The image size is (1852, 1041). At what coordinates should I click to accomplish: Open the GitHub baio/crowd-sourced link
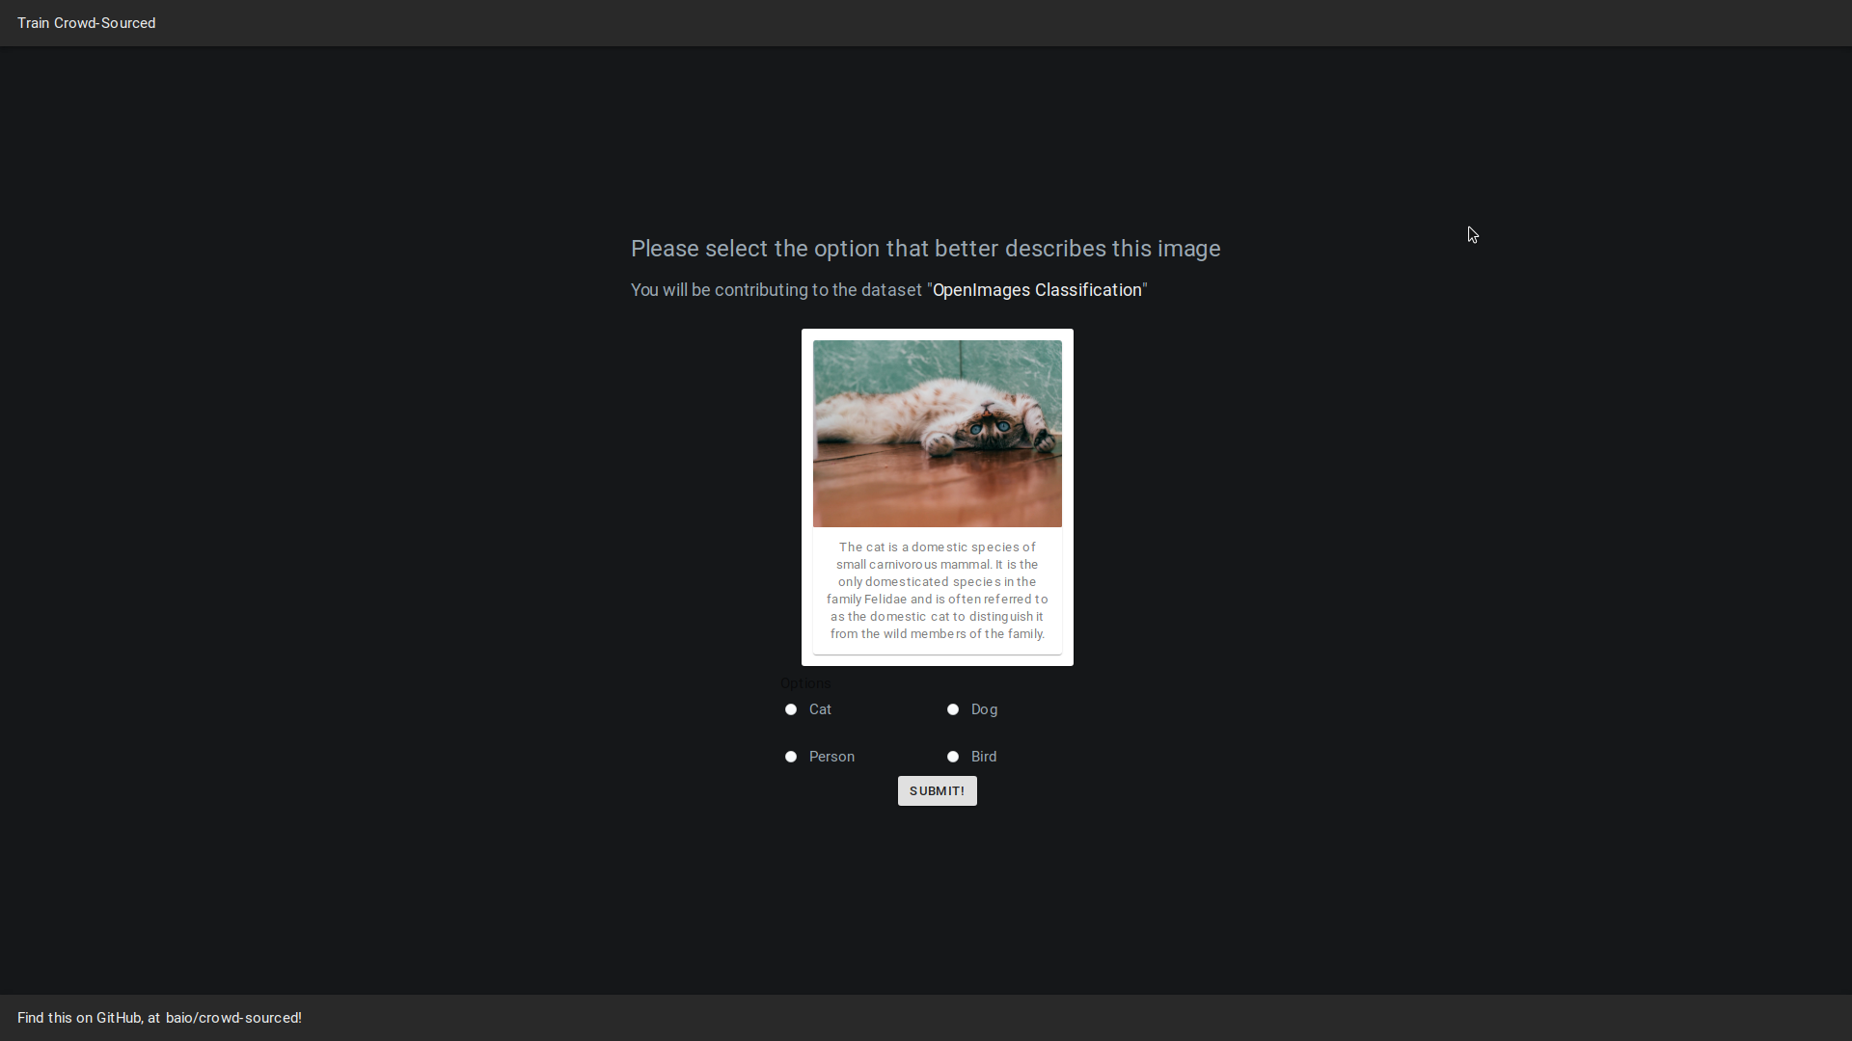231,1017
